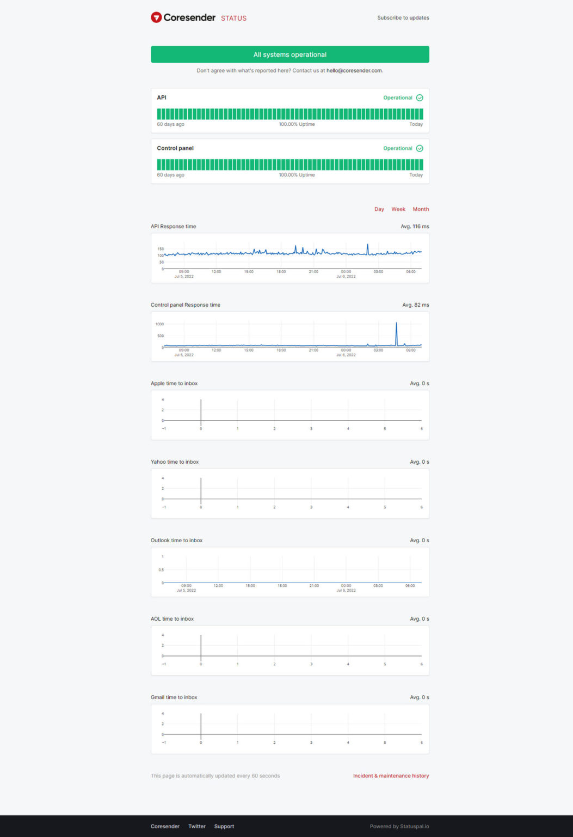Click the STATUS label beside the logo
Viewport: 573px width, 837px height.
[233, 19]
